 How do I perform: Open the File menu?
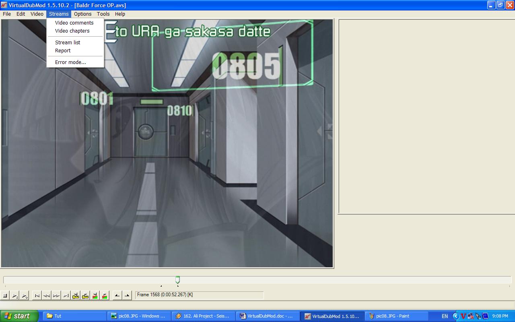point(7,14)
